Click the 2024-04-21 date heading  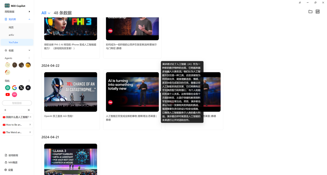(50, 137)
